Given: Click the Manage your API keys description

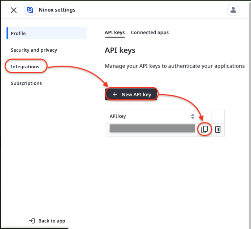Looking at the screenshot, I should tap(175, 66).
